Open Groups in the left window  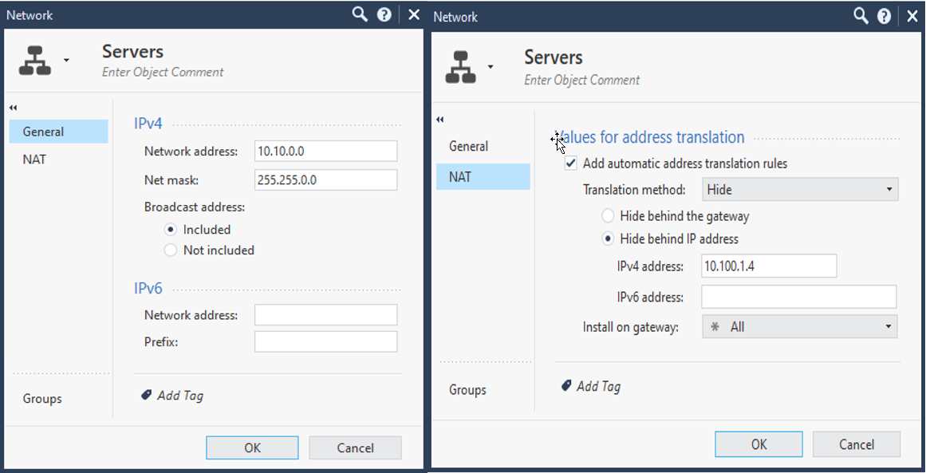point(42,399)
